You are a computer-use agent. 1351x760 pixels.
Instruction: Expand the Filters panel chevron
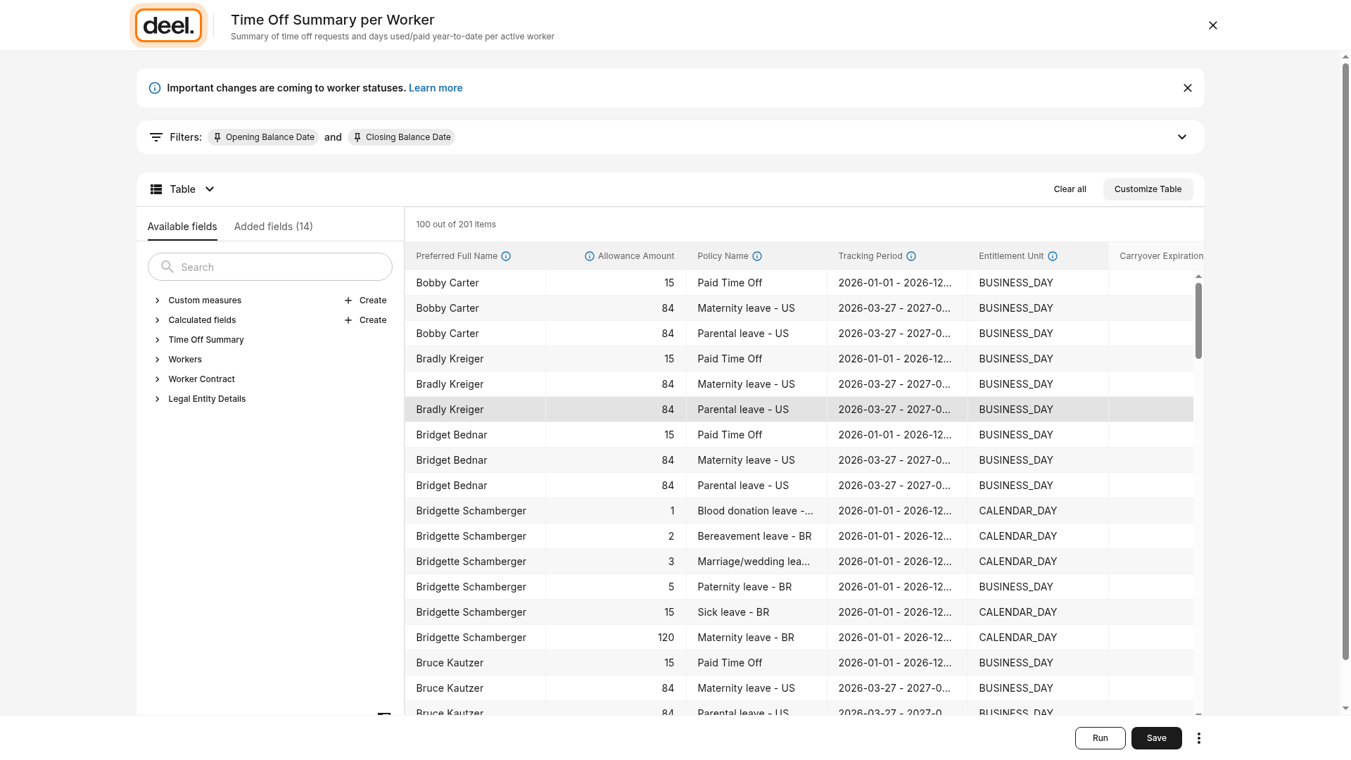[x=1182, y=137]
